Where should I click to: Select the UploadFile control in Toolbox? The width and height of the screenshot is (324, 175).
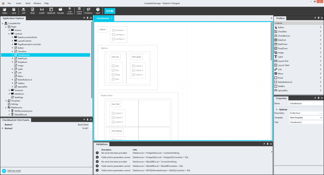tap(283, 90)
